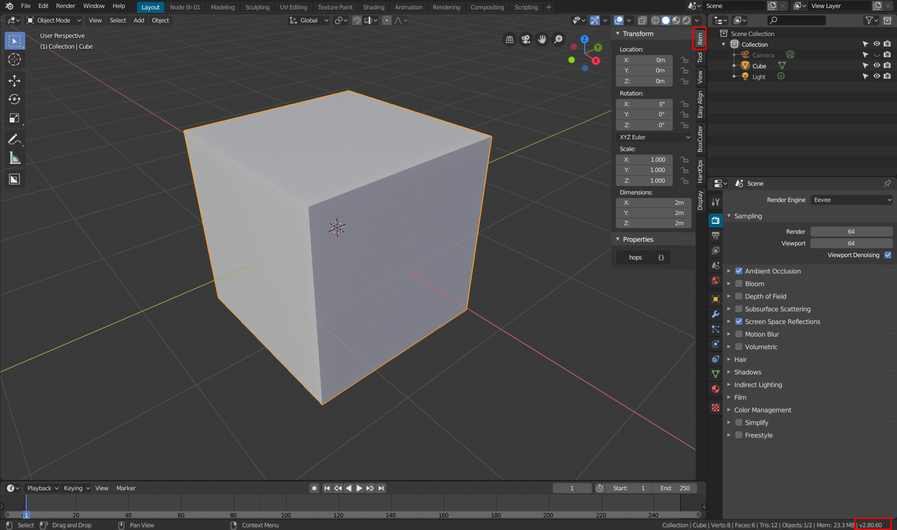This screenshot has height=530, width=897.
Task: Click the HardOps sidebar tab
Action: 700,171
